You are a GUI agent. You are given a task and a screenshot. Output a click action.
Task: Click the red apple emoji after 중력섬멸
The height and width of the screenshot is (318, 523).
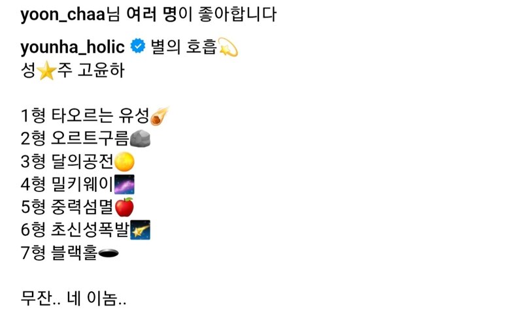[x=124, y=207]
